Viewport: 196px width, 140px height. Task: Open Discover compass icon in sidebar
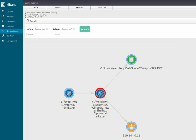3,11
